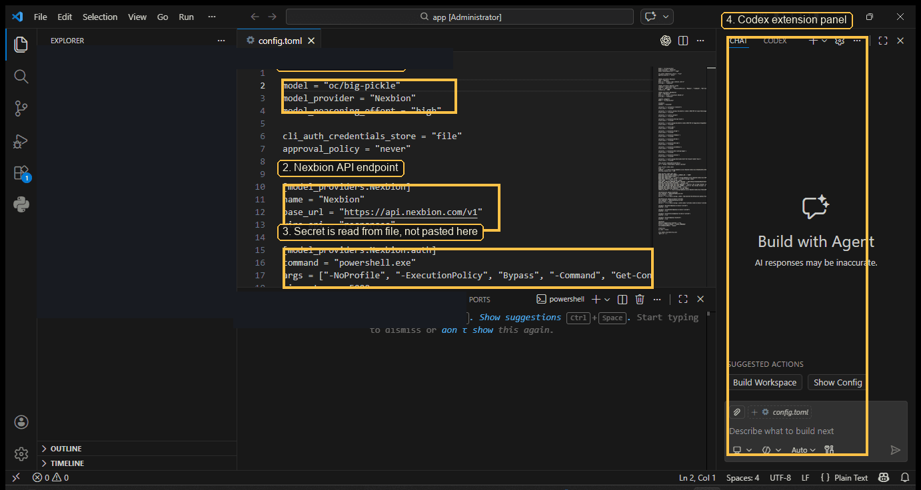Viewport: 921px width, 490px height.
Task: Open terminal panel ellipsis menu
Action: coord(658,300)
